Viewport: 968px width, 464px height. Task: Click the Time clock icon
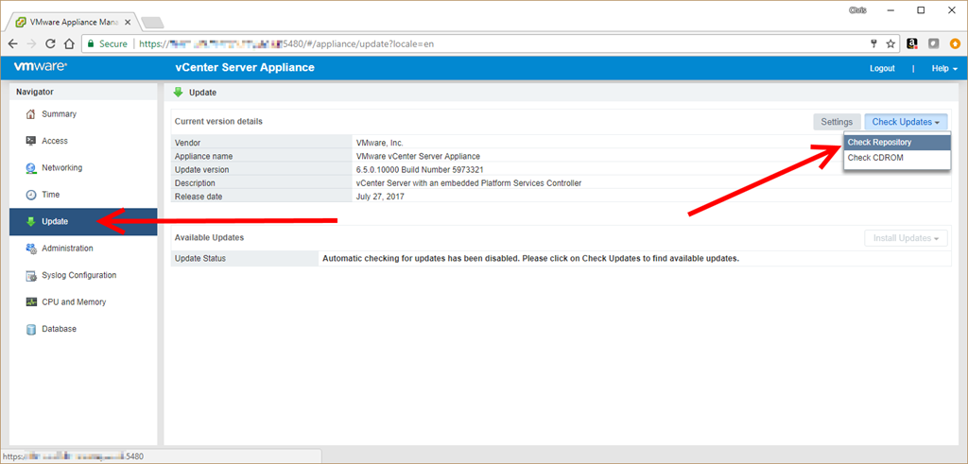click(x=31, y=195)
